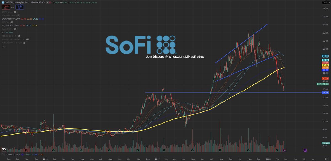Screen dimensions: 331x161
Task: Click the purple lightning event icon near Mar 2026
Action: pos(284,150)
